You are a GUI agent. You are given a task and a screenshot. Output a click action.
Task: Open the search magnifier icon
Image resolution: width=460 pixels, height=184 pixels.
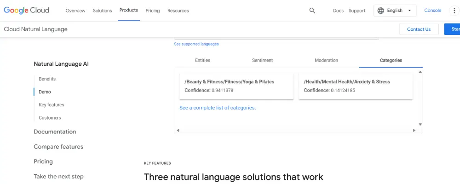pos(312,11)
